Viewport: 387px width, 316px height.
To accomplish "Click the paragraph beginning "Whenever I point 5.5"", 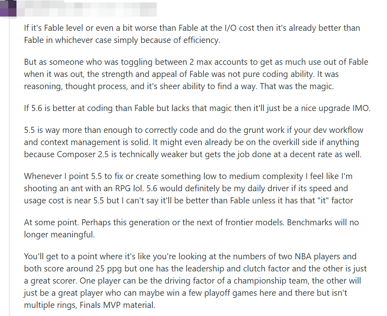I will 188,188.
